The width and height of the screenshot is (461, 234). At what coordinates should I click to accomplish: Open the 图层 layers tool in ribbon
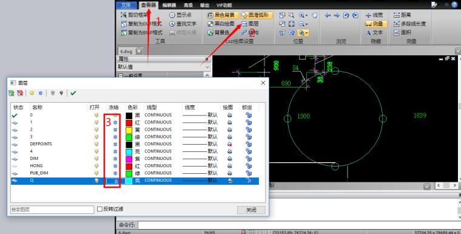pos(250,24)
